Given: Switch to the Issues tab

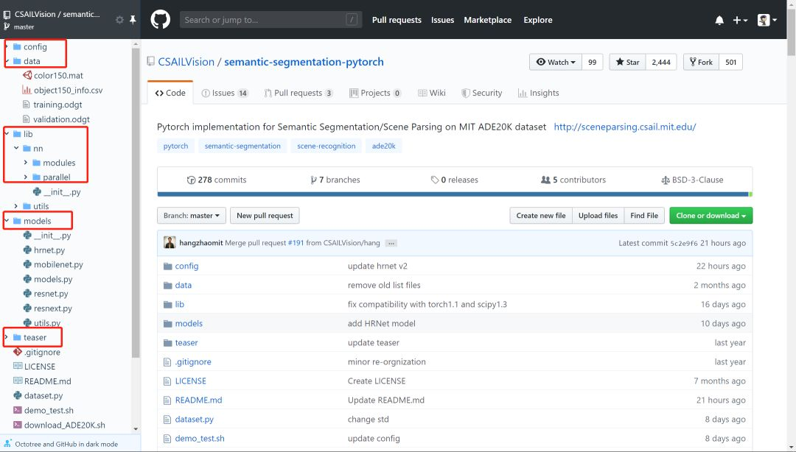Looking at the screenshot, I should [224, 93].
